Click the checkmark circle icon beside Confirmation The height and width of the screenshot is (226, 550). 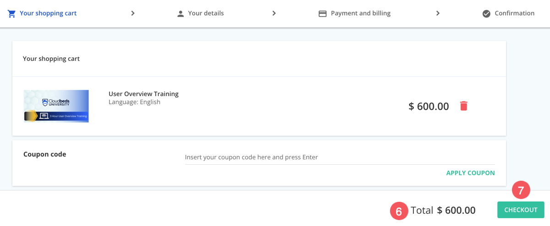coord(486,14)
